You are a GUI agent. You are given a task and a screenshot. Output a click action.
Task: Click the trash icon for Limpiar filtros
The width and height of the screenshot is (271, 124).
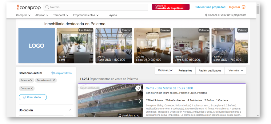click(53, 73)
